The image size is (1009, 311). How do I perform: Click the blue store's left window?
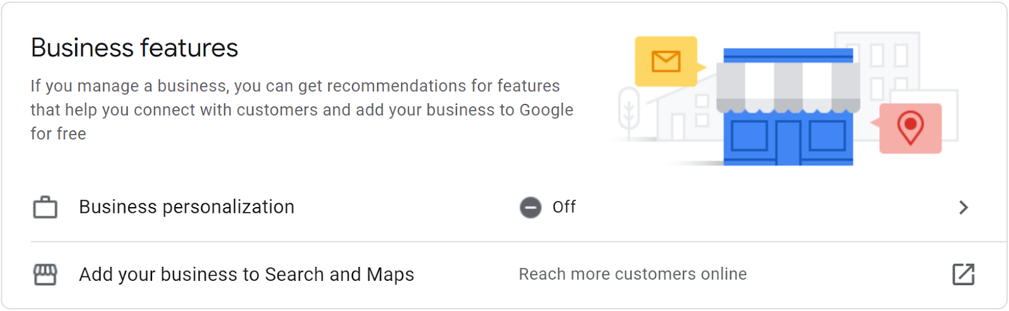749,135
